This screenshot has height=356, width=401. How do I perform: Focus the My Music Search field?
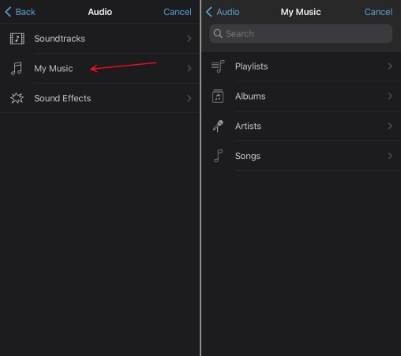click(301, 33)
